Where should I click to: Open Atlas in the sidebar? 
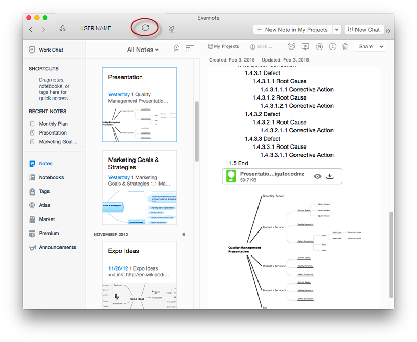[44, 205]
